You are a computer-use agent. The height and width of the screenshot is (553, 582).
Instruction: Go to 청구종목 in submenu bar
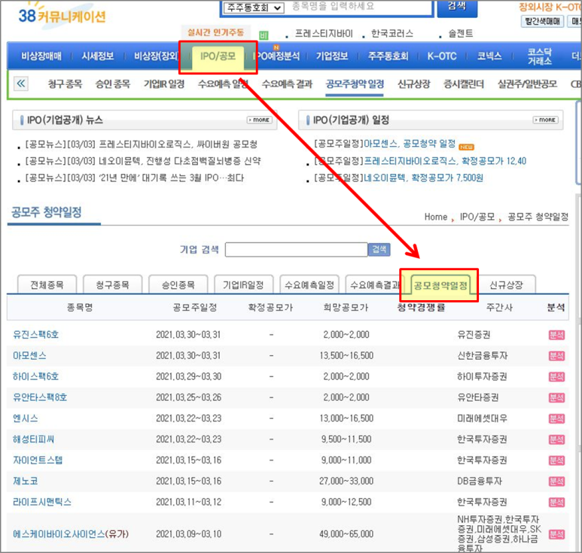click(65, 84)
